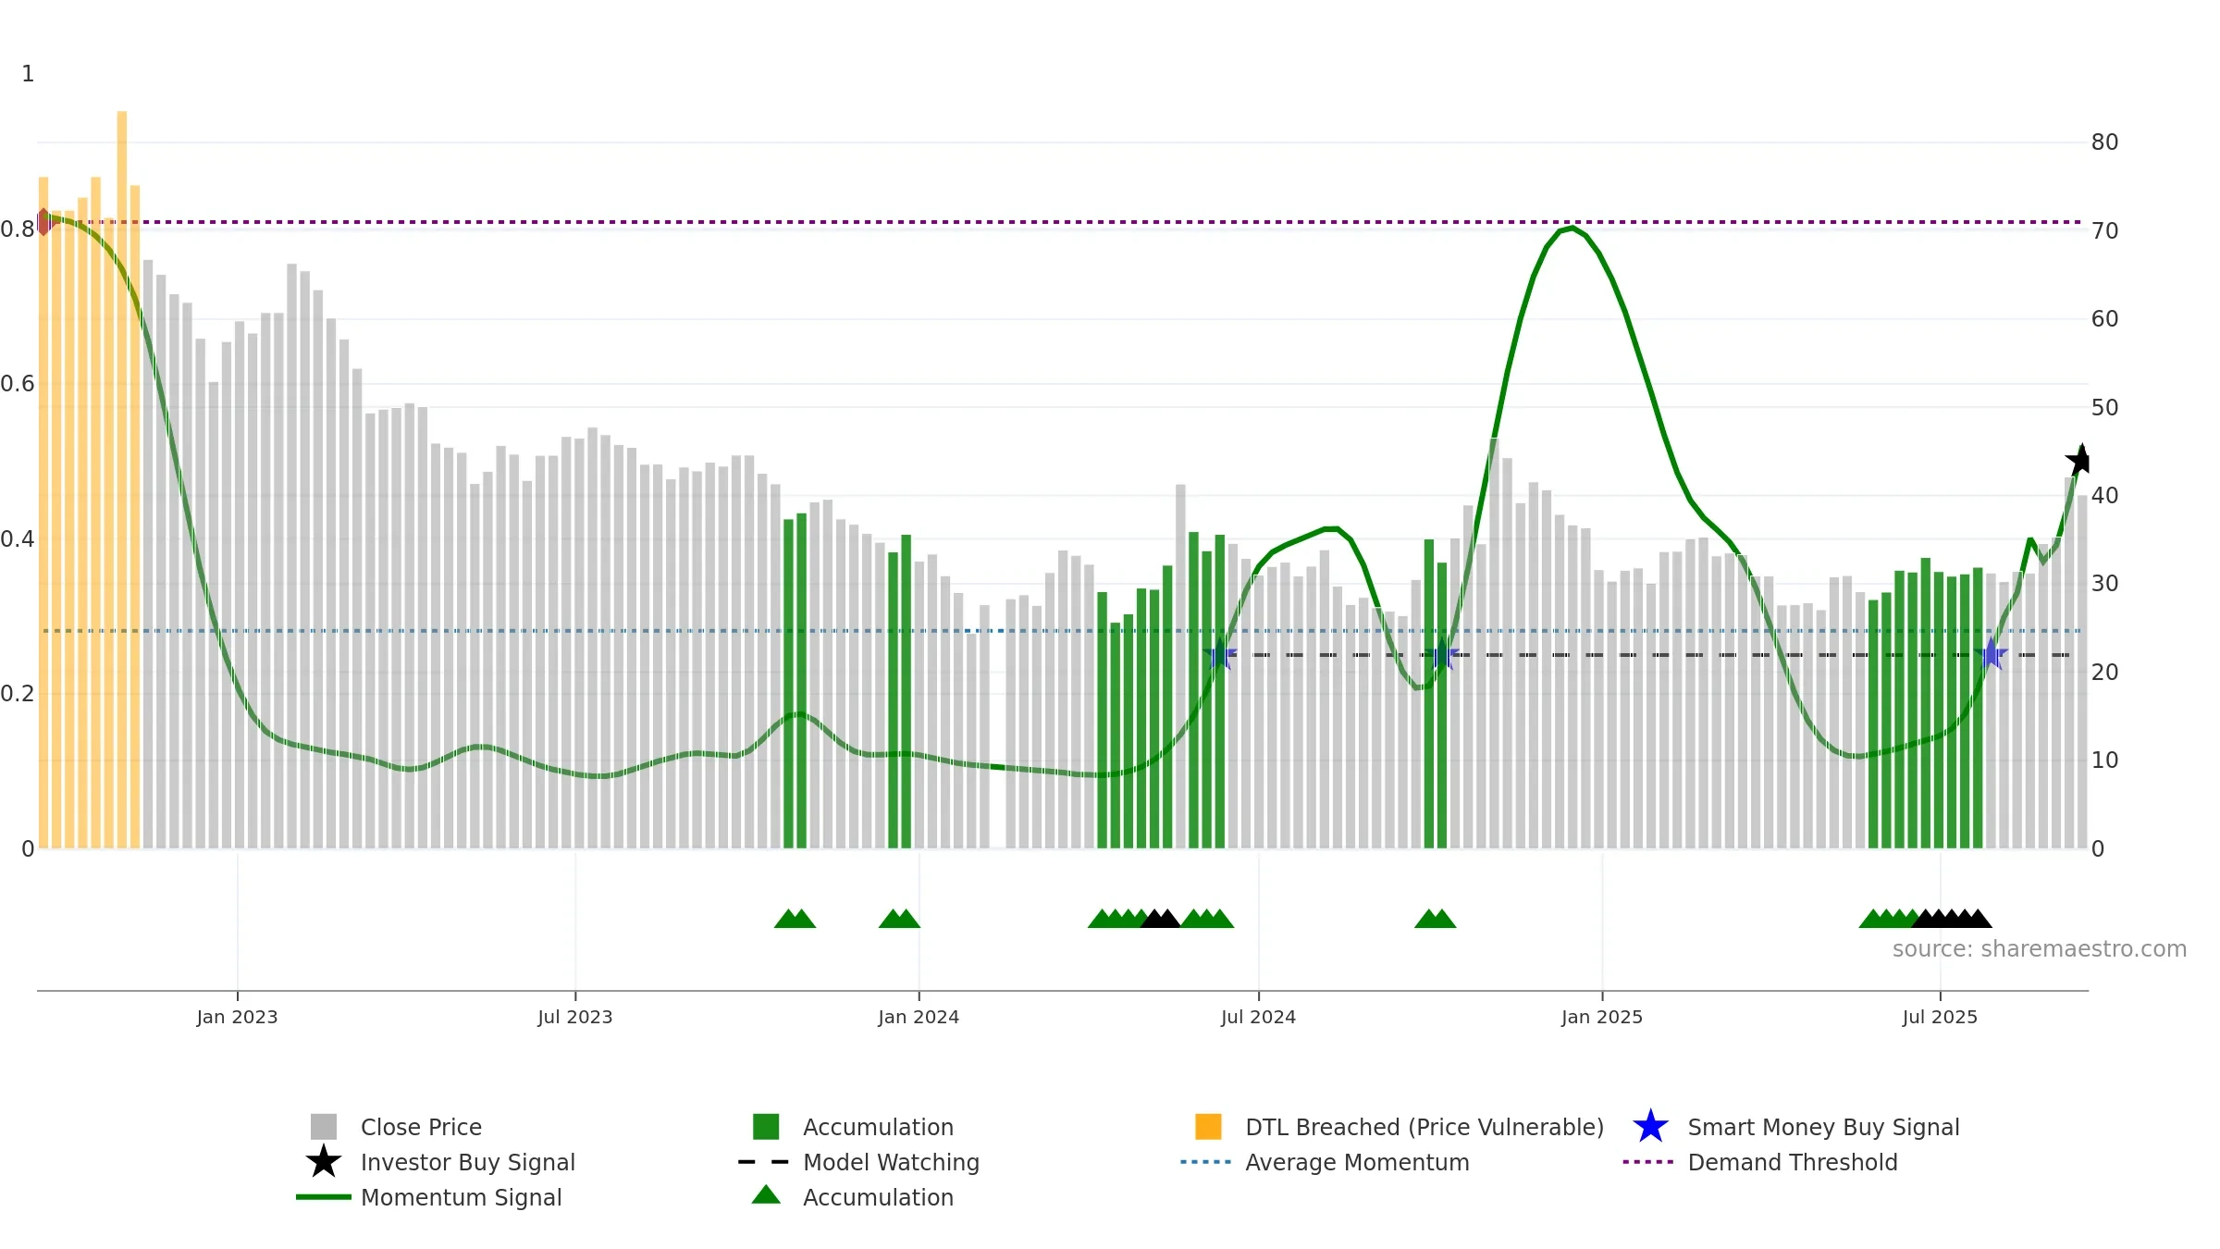Toggle the Close Price legend entry

pyautogui.click(x=421, y=1127)
